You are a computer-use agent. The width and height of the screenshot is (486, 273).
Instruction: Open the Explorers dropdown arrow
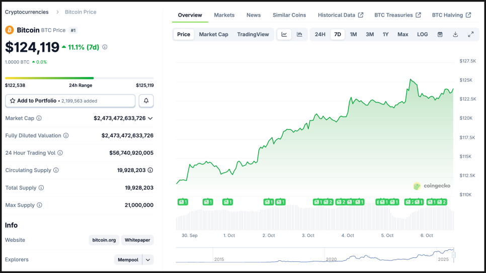[x=148, y=259]
